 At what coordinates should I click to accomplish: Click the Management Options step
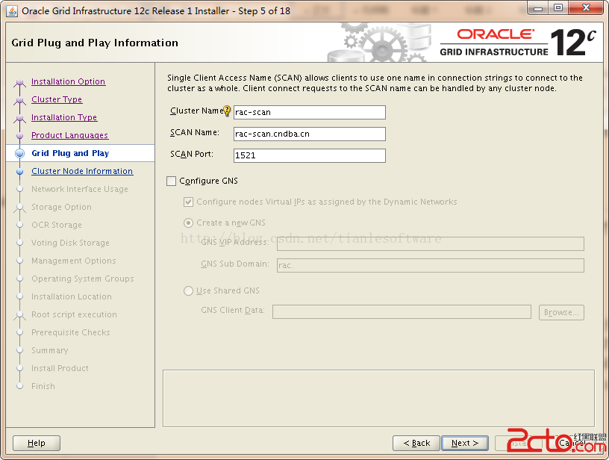tap(74, 261)
